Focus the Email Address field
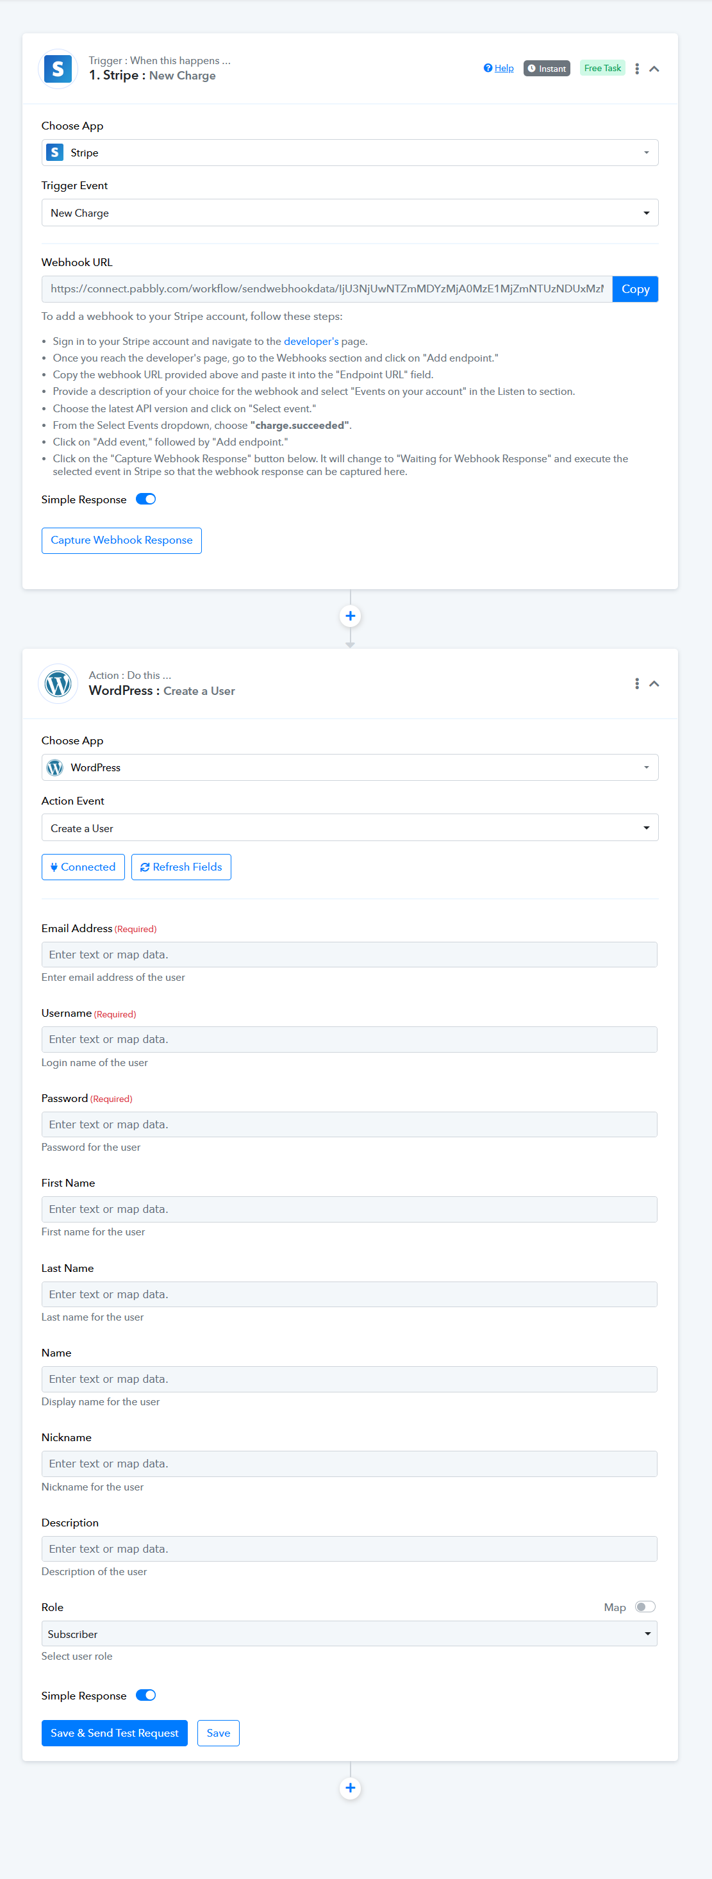The height and width of the screenshot is (1879, 712). coord(349,955)
